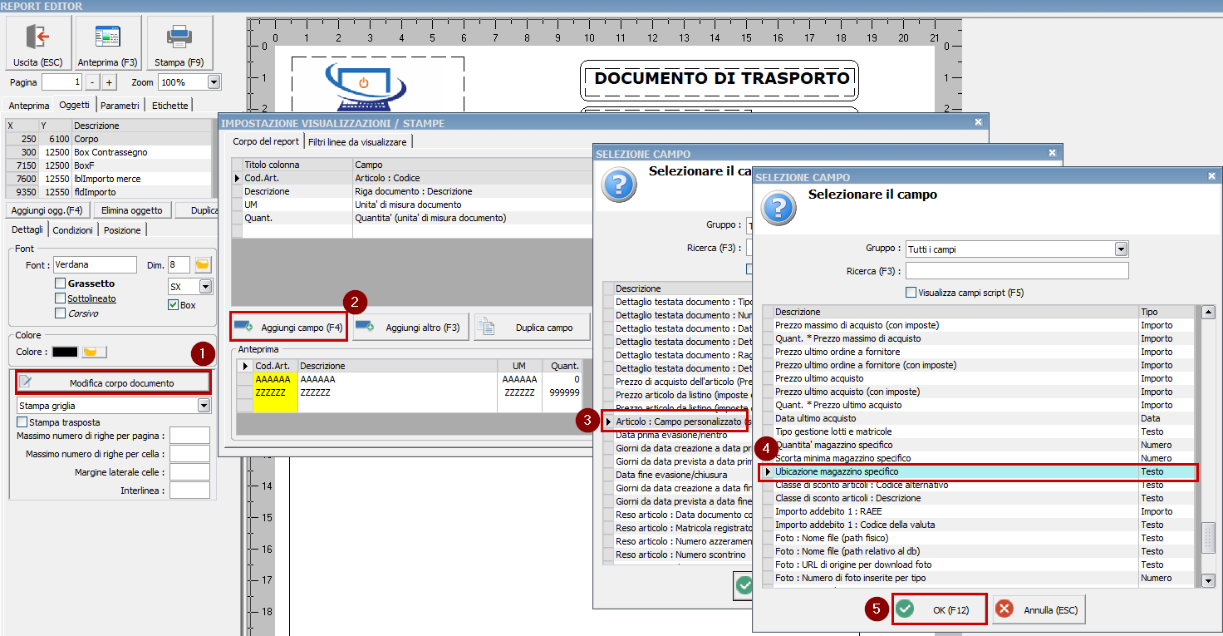Click the Duplica campo button
This screenshot has height=636, width=1223.
(x=532, y=328)
